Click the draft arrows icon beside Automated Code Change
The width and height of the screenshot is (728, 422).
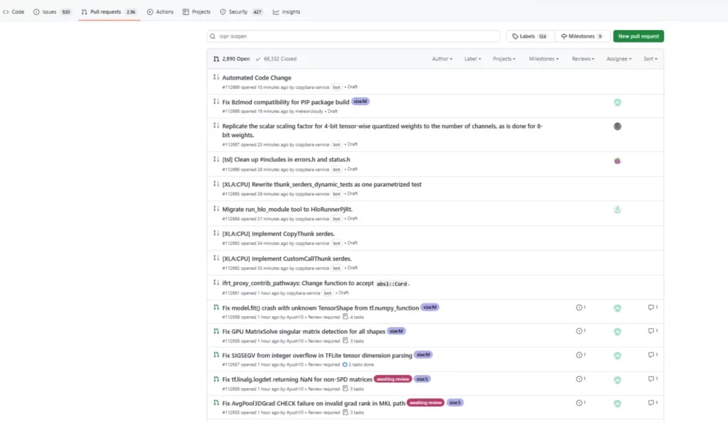215,77
